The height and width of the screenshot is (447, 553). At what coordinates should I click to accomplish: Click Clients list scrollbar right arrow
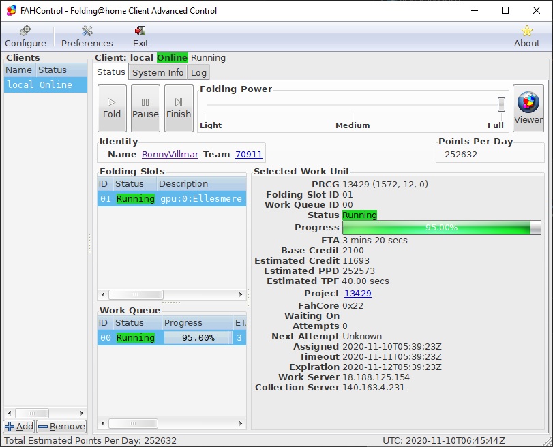point(82,413)
